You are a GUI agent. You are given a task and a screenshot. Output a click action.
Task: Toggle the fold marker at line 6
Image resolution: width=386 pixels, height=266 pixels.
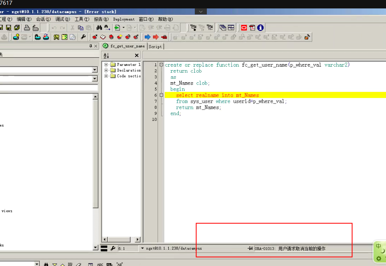point(161,95)
